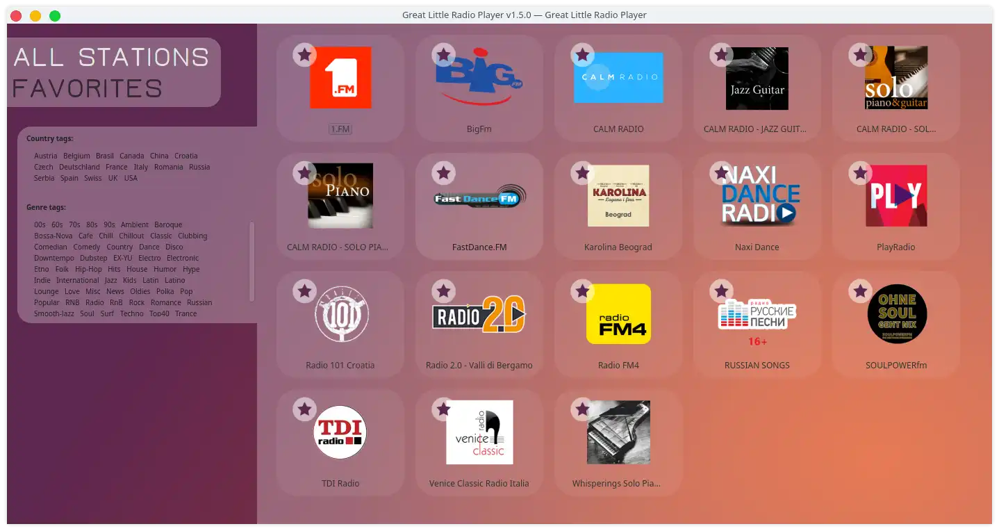The image size is (999, 531).
Task: Pick the Lounge genre tag
Action: [47, 291]
